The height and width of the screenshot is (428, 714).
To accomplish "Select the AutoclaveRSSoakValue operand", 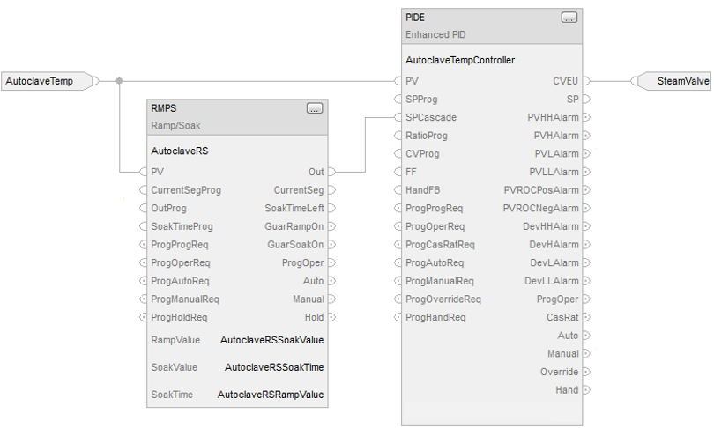I will pyautogui.click(x=271, y=340).
